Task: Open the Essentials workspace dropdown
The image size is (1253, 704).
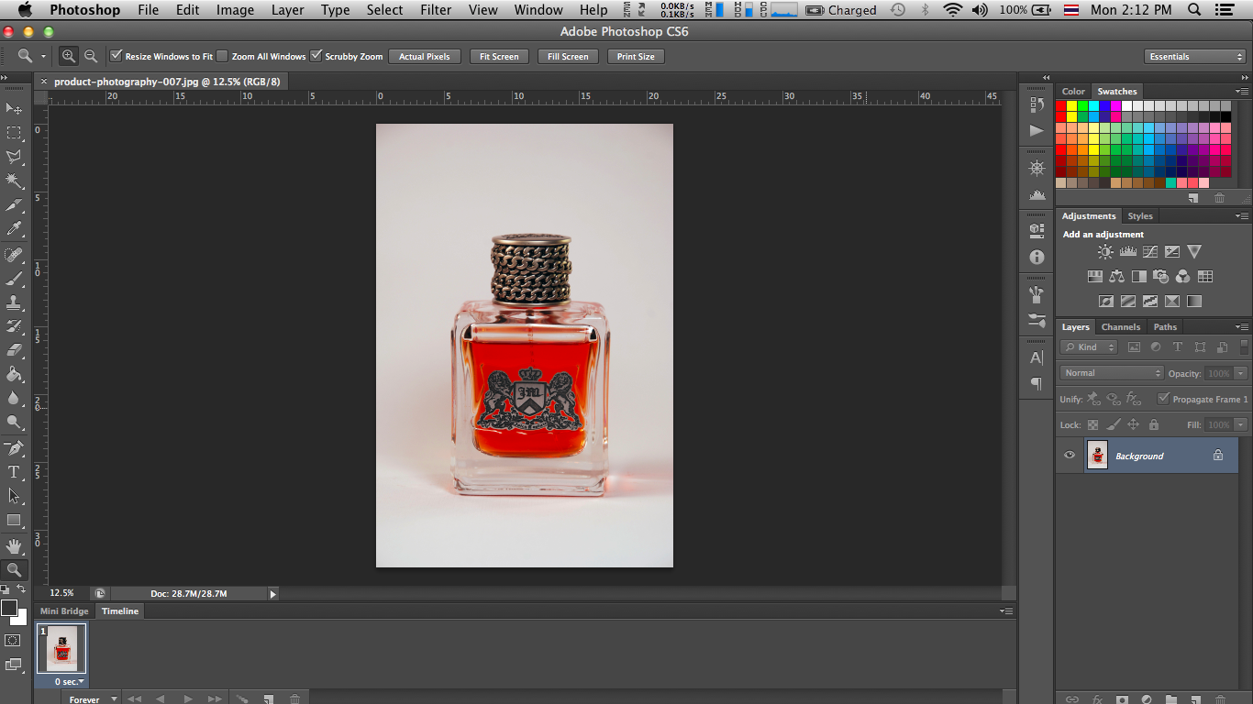Action: point(1196,57)
